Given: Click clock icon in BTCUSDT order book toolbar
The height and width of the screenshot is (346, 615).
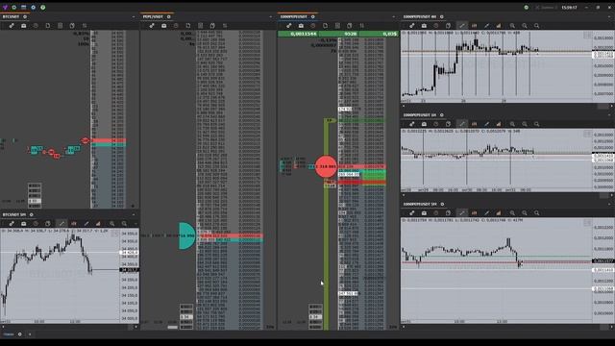Looking at the screenshot, I should [x=36, y=26].
